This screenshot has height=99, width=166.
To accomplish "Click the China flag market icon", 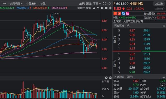I will point(115,13).
